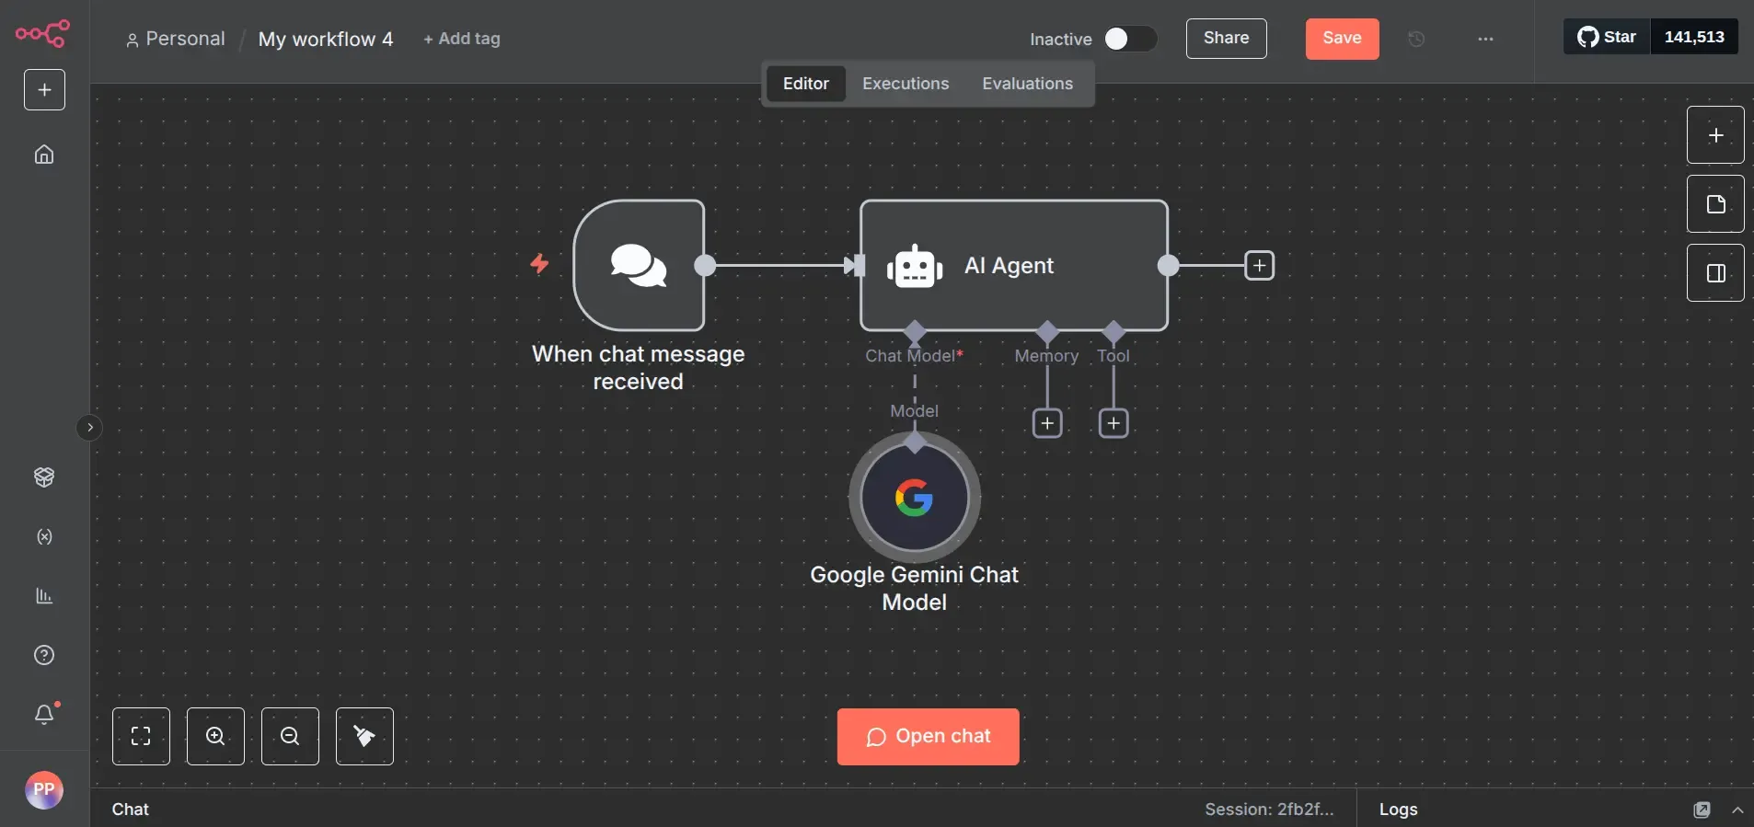Click the Share button
Screen dimensions: 1754x827
tap(1226, 39)
